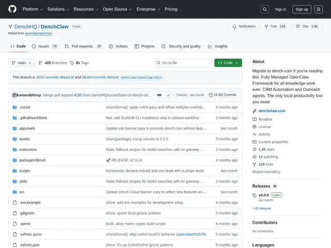Open the green Code dropdown button

[228, 63]
